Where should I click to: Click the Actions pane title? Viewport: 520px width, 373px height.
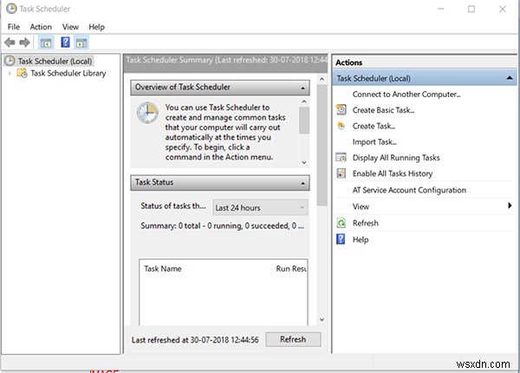348,62
